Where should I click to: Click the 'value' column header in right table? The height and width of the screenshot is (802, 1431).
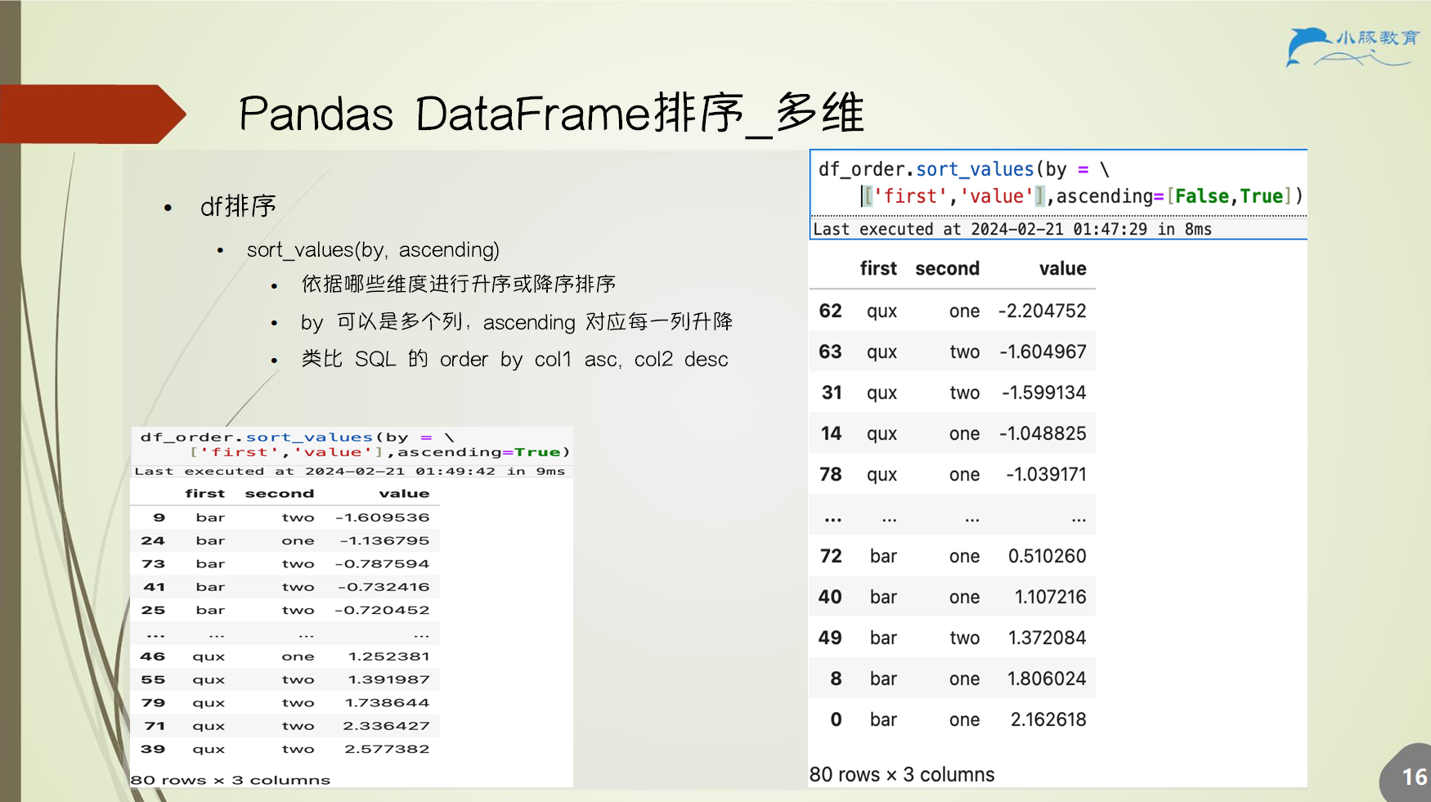coord(1062,269)
